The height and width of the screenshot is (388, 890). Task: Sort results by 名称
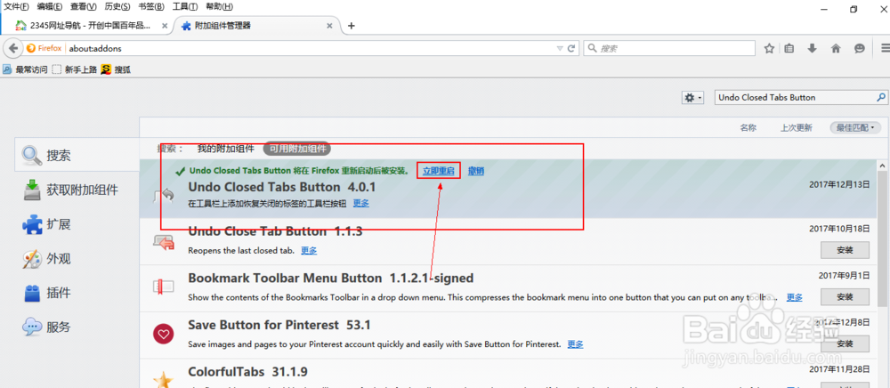coord(748,127)
